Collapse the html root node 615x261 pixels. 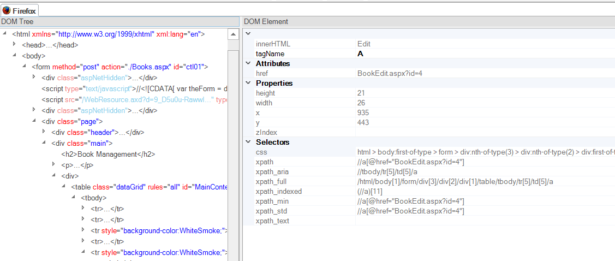4,33
